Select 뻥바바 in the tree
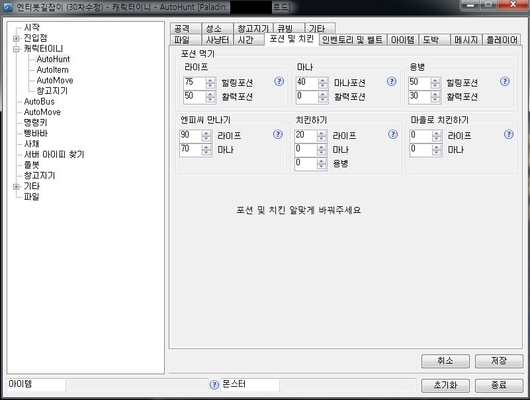The height and width of the screenshot is (400, 530). [x=36, y=133]
